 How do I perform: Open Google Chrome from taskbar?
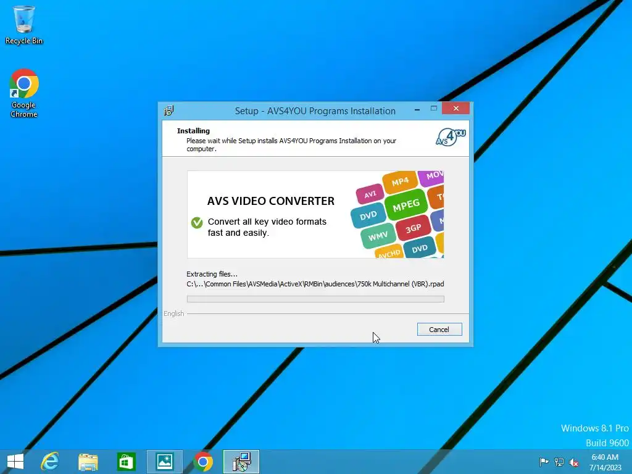point(202,462)
